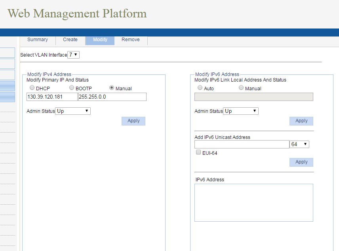Screen dimensions: 339x251
Task: Click the subnet mask field 255.255.0.0
Action: [x=112, y=97]
